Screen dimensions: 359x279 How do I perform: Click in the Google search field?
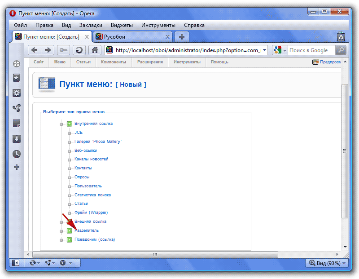pos(311,50)
